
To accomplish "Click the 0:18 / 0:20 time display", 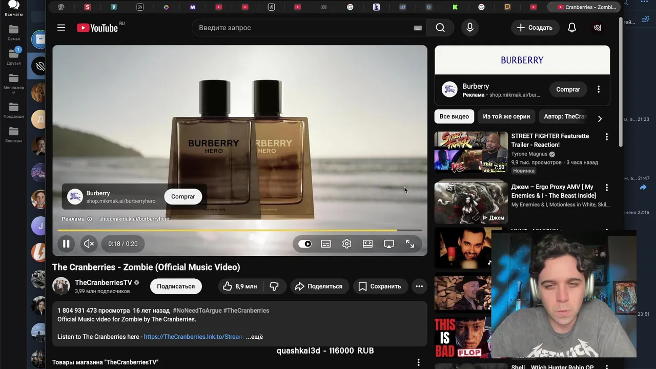I will click(x=123, y=244).
